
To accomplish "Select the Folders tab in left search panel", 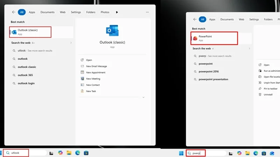I will click(91, 12).
